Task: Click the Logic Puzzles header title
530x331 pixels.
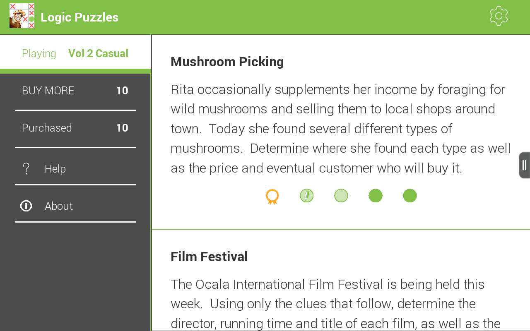Action: pos(79,17)
